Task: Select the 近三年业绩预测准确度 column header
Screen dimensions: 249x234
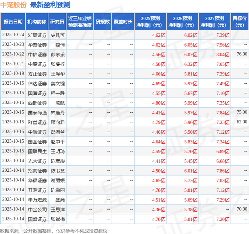Action: coord(80,22)
